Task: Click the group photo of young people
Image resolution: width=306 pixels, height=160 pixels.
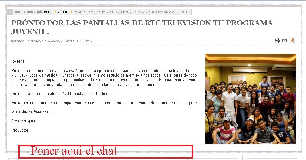Action: (x=251, y=99)
